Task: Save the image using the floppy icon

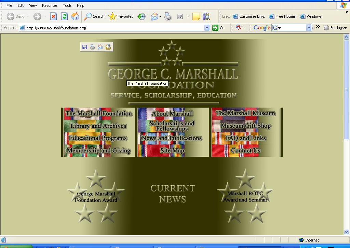Action: [85, 47]
